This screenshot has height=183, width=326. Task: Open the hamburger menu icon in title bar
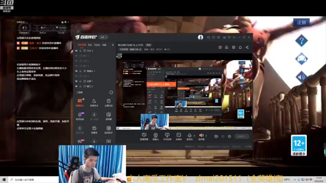[x=234, y=37]
